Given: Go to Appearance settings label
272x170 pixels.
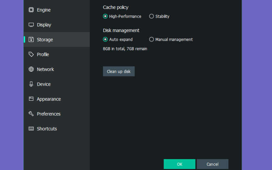Looking at the screenshot, I should click(x=49, y=99).
